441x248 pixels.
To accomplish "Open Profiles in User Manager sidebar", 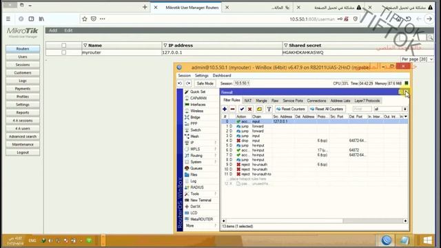I will [x=23, y=96].
